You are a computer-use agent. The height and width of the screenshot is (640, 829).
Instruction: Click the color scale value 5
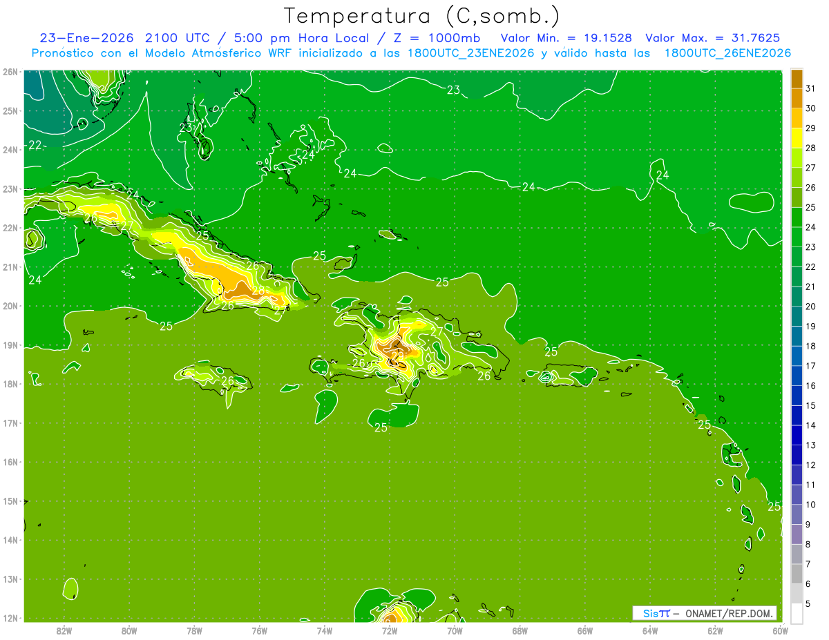pos(808,604)
